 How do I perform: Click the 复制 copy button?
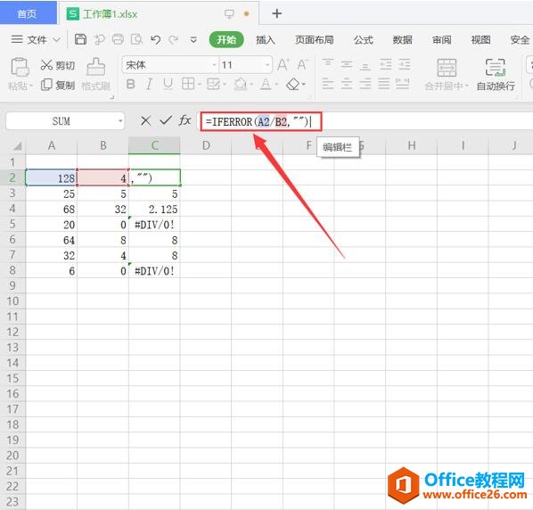(x=57, y=85)
